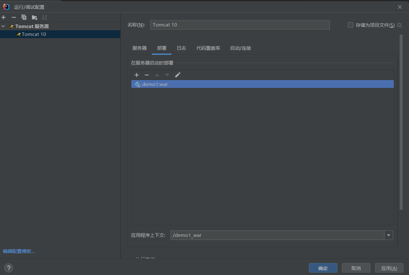Remove the selected run configuration
Image resolution: width=409 pixels, height=275 pixels.
[14, 17]
